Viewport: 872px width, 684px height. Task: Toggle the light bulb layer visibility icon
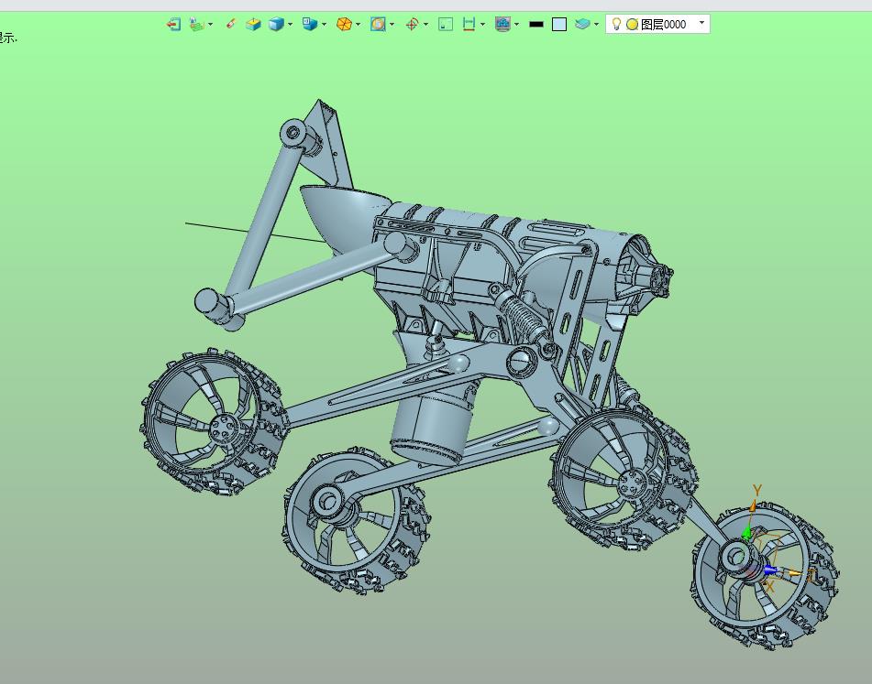click(x=616, y=24)
